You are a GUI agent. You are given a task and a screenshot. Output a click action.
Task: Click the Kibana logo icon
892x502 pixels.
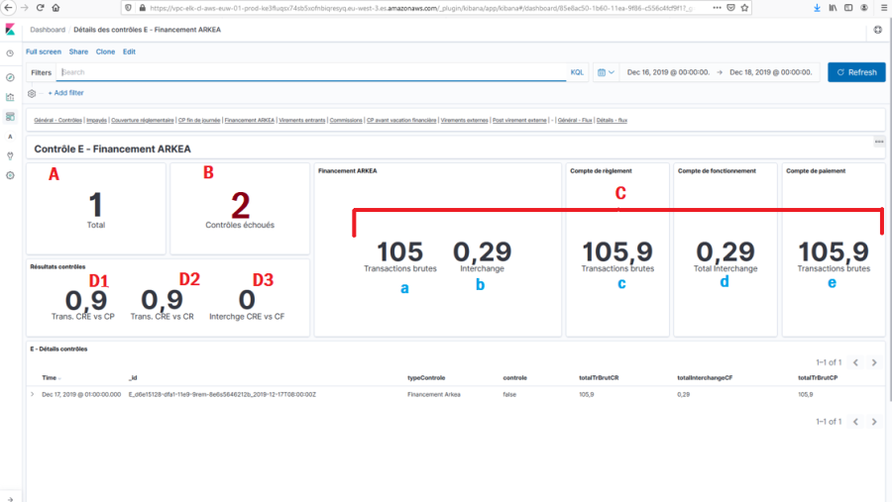(x=10, y=31)
